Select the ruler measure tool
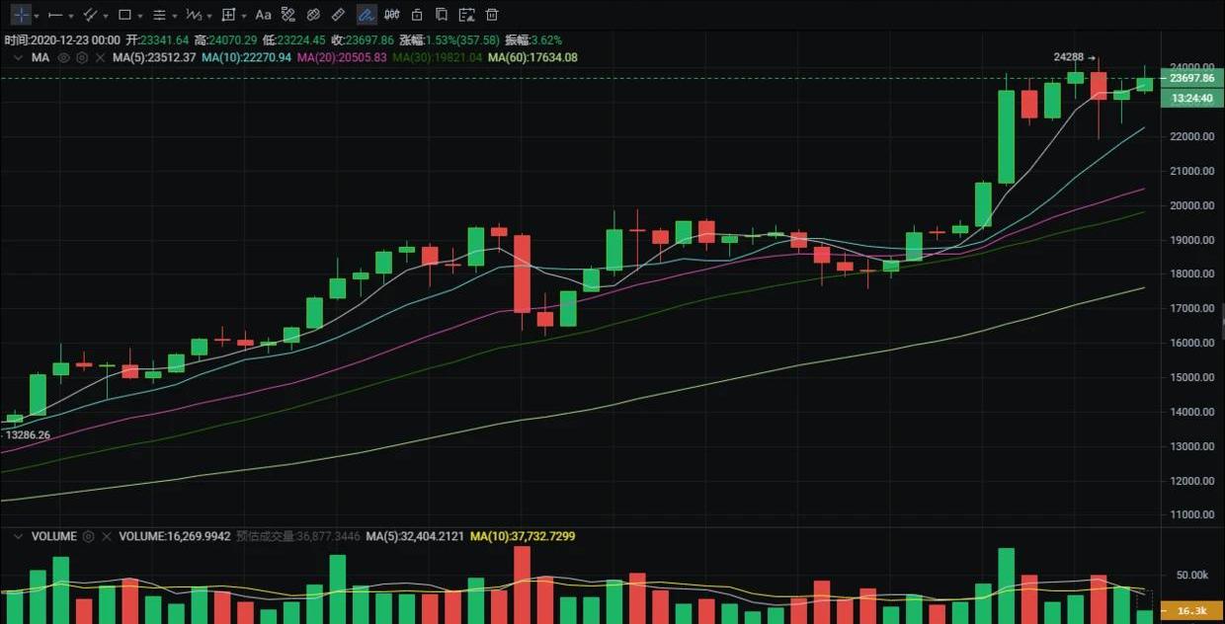Screen dimensions: 1225x624 pos(338,15)
